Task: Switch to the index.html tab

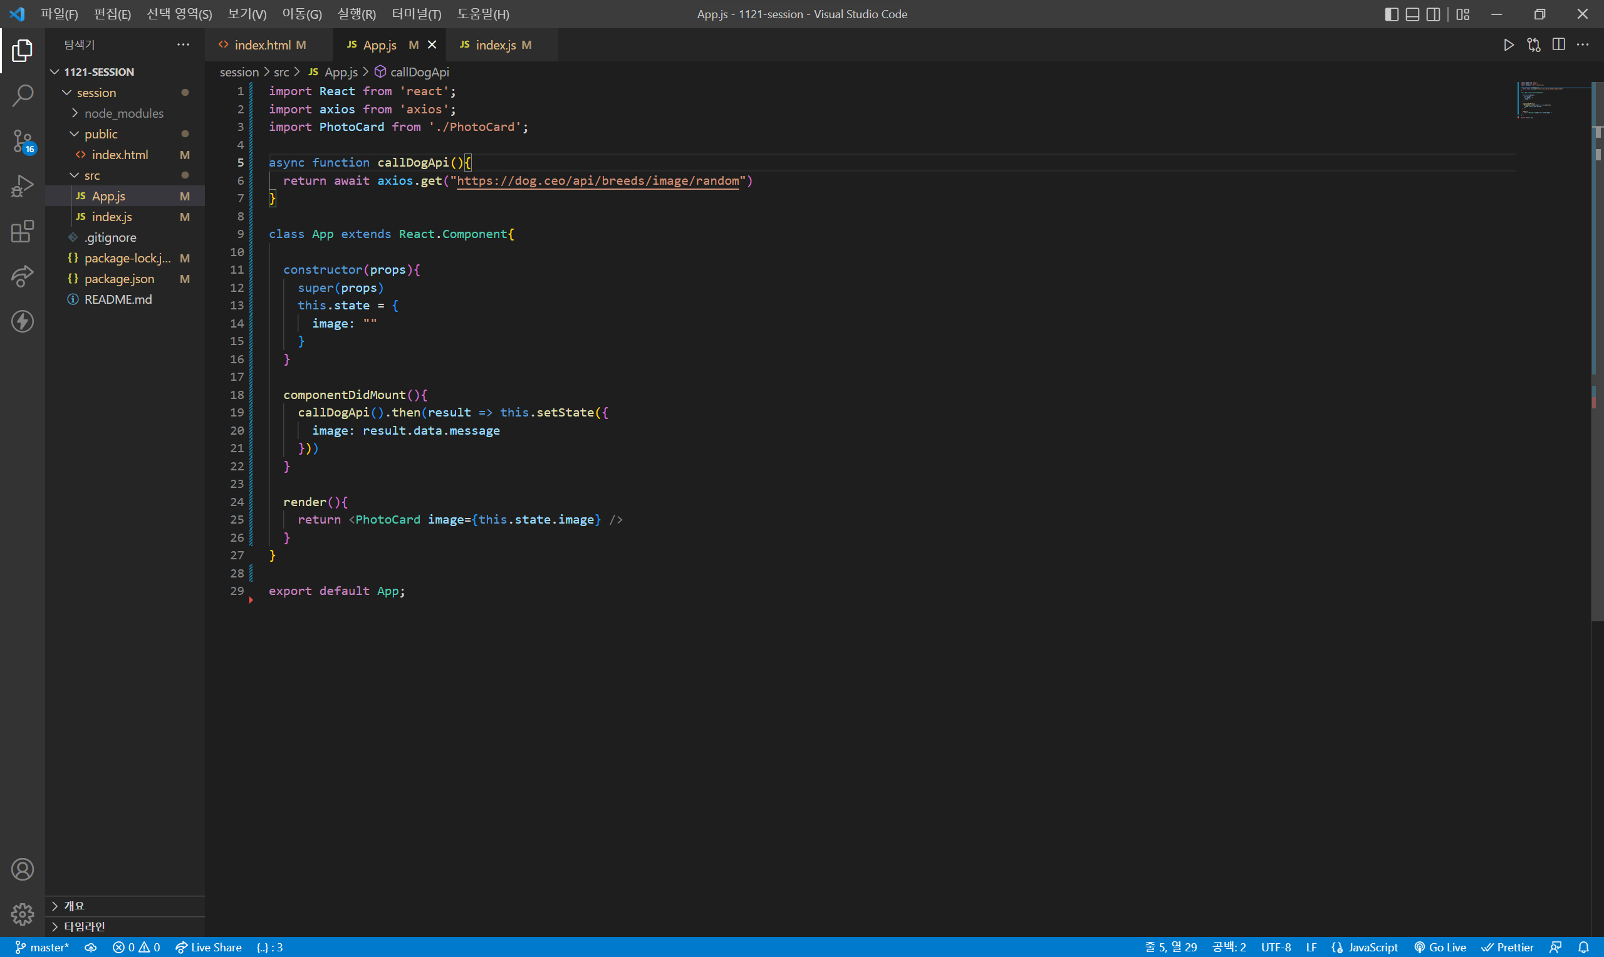Action: click(x=263, y=44)
